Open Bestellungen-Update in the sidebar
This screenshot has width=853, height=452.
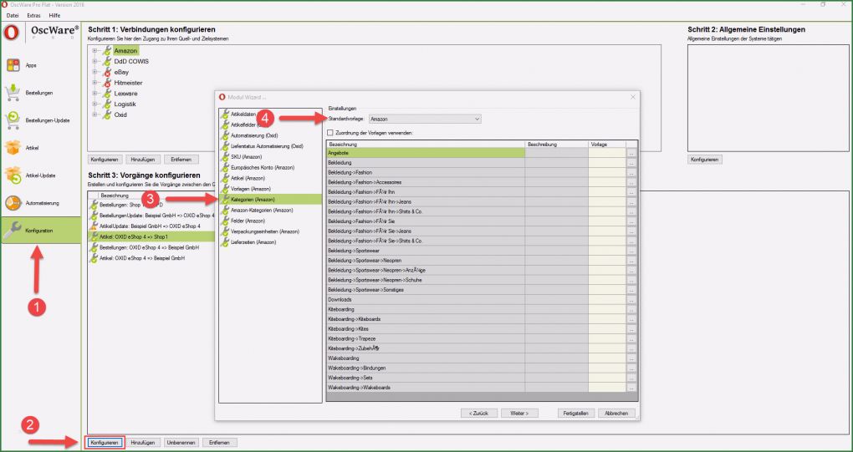[x=13, y=120]
